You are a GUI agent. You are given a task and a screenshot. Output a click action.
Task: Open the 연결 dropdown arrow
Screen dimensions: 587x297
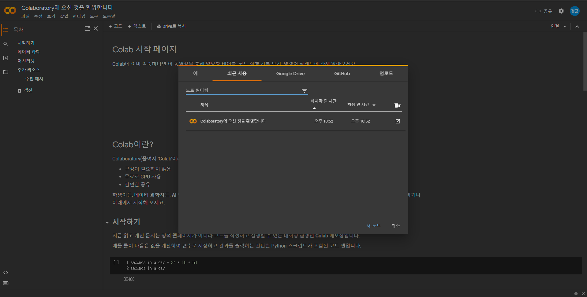click(x=565, y=27)
